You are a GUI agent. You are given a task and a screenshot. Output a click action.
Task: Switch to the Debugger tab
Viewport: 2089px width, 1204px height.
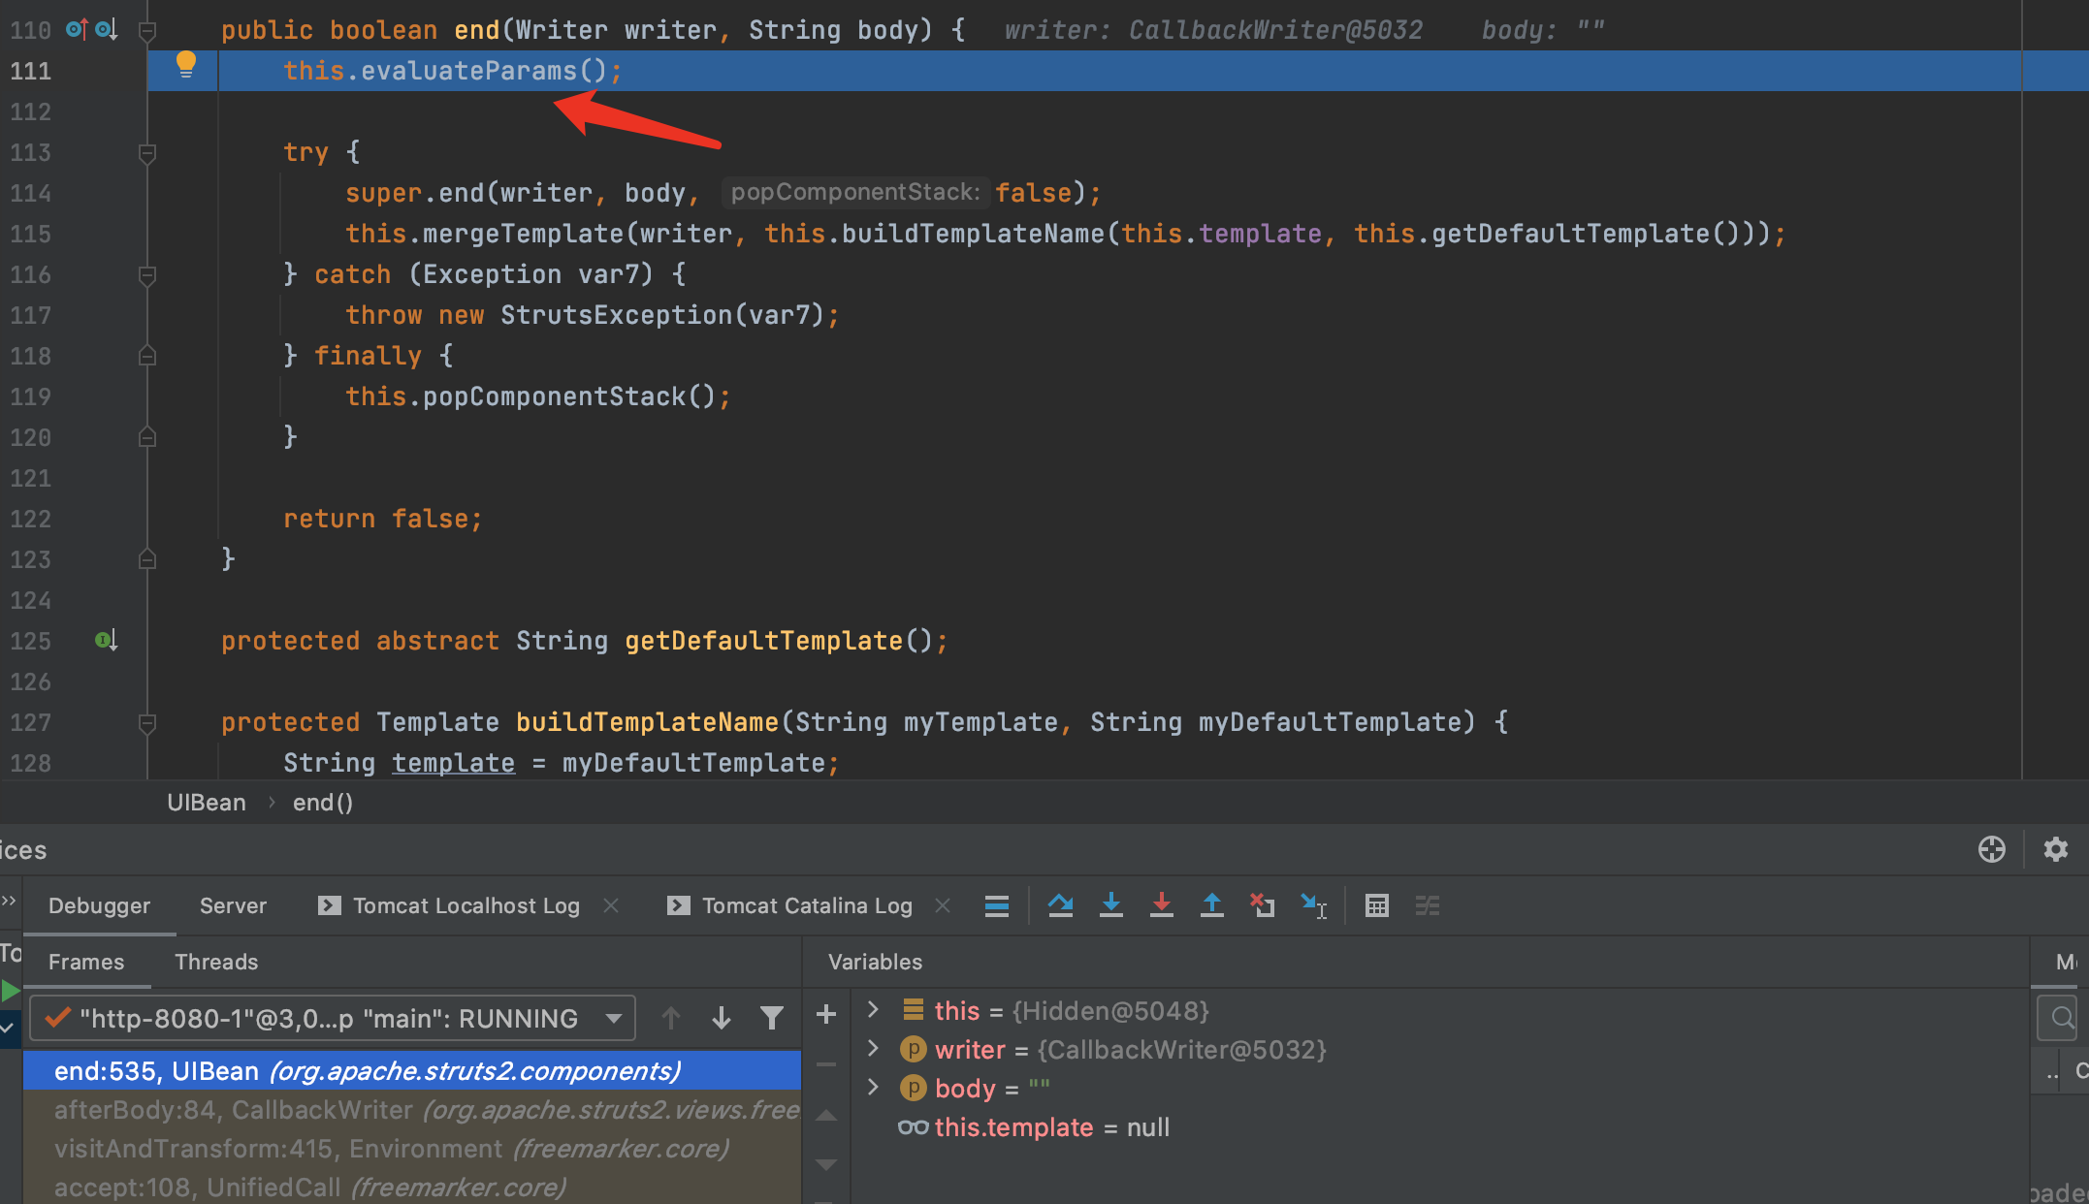coord(99,905)
